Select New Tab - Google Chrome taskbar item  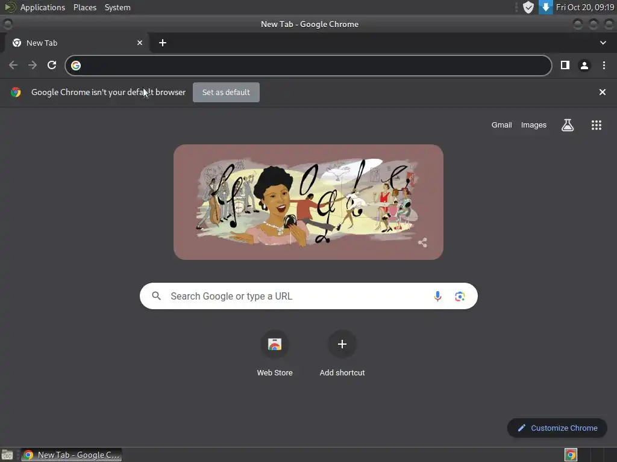pyautogui.click(x=71, y=455)
